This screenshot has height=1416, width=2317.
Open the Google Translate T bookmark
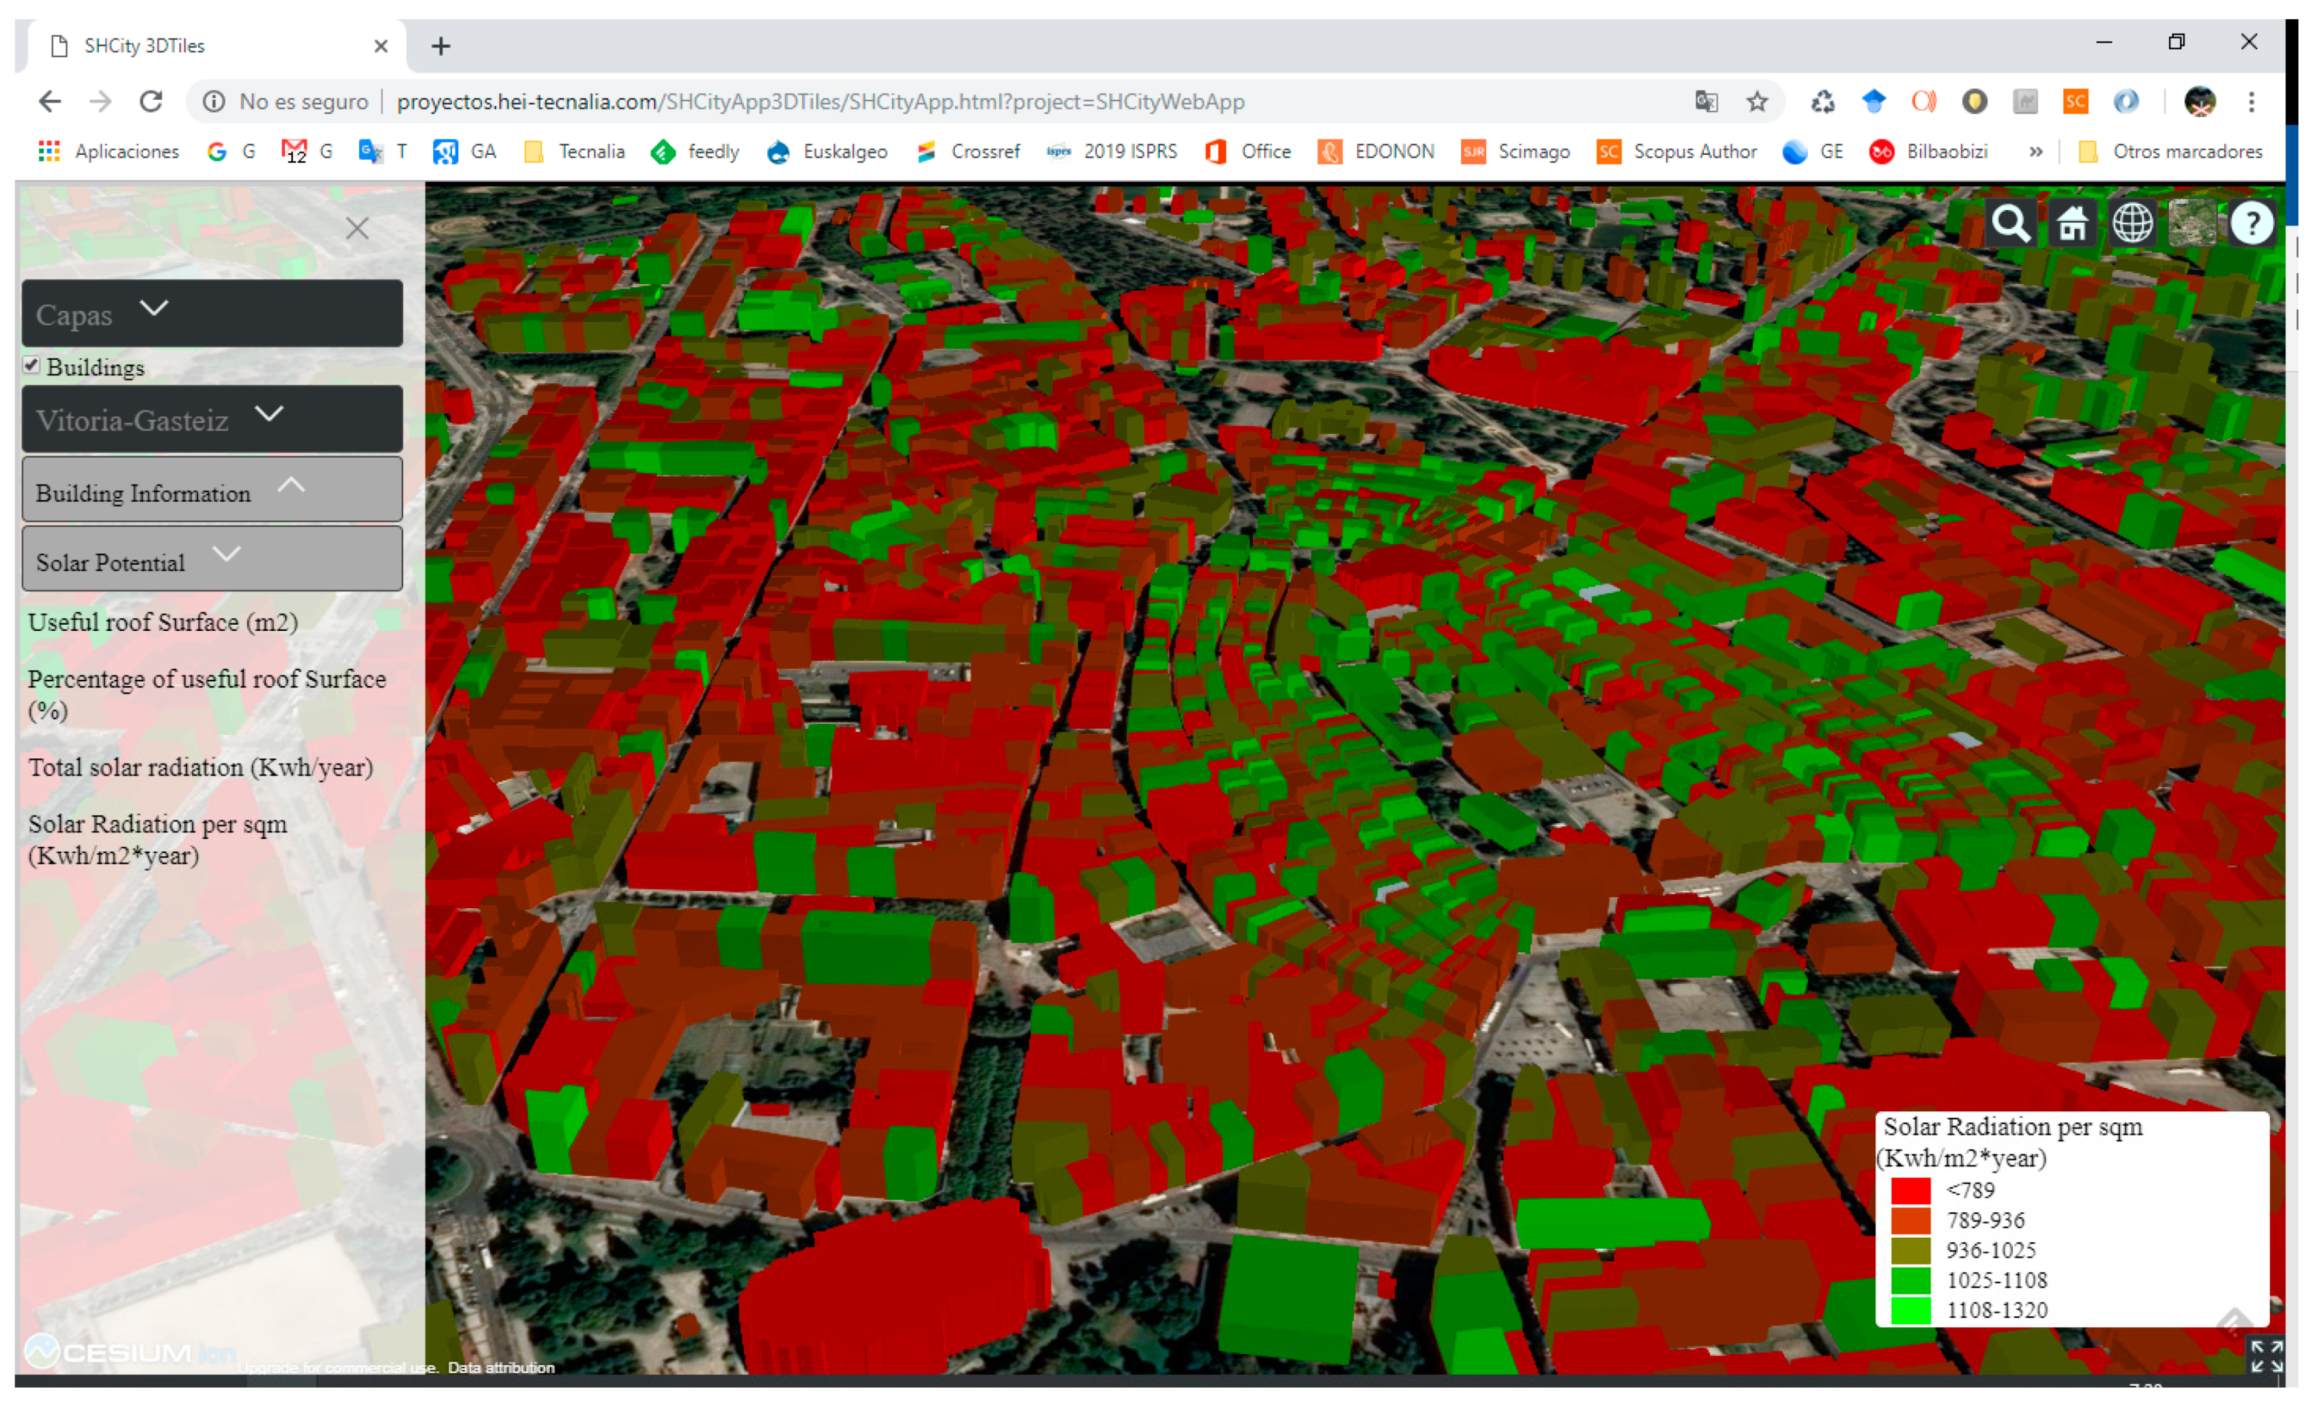(384, 151)
